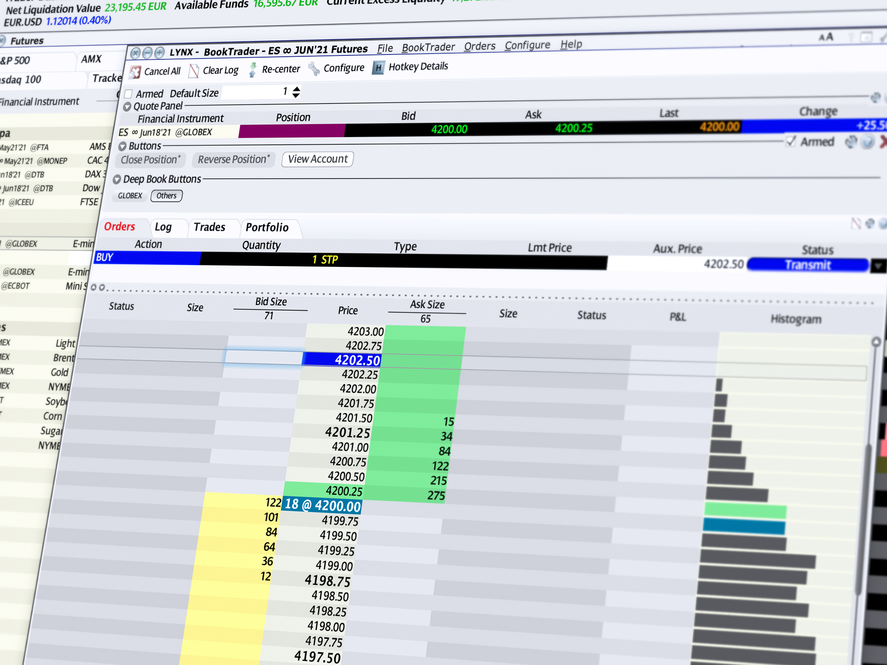Click the font size AA icon
Image resolution: width=887 pixels, height=665 pixels.
pos(825,37)
